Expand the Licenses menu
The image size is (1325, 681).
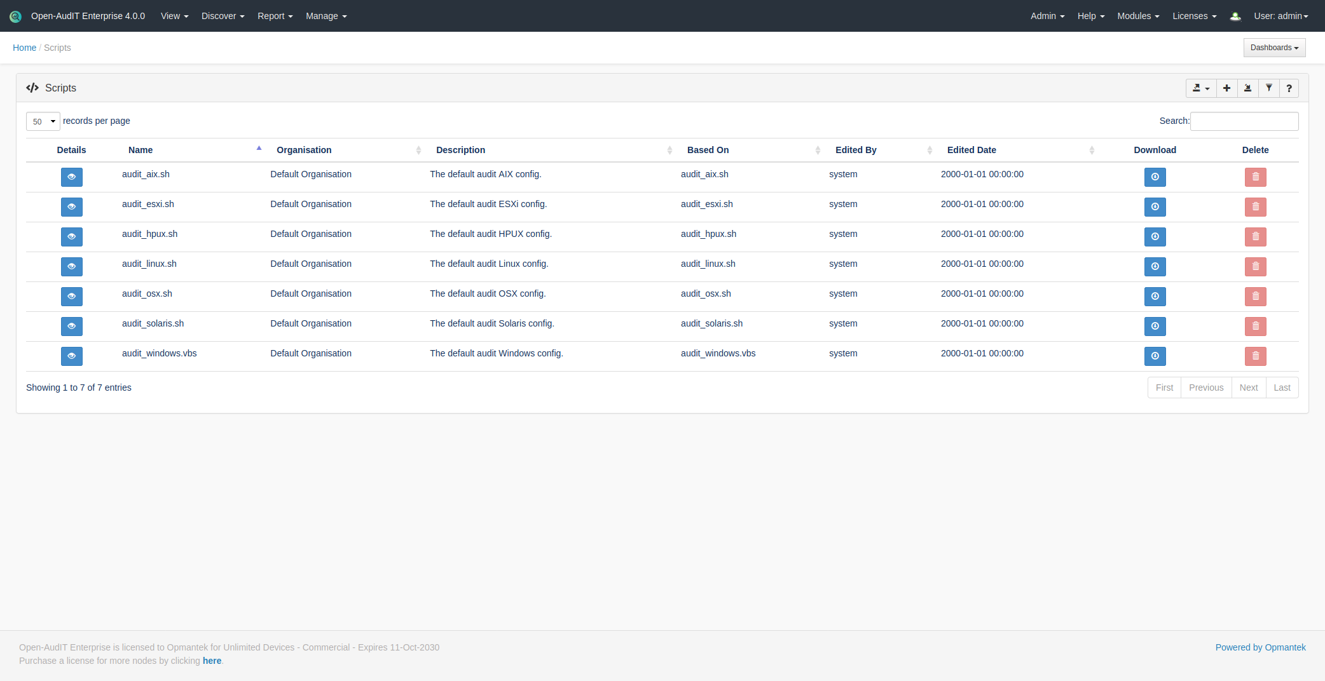1194,16
